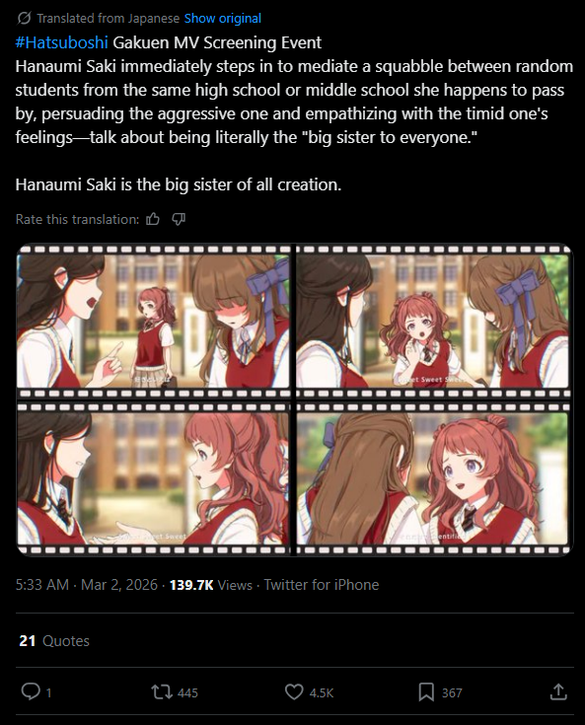The height and width of the screenshot is (725, 585).
Task: Open the share upload icon
Action: coord(558,691)
